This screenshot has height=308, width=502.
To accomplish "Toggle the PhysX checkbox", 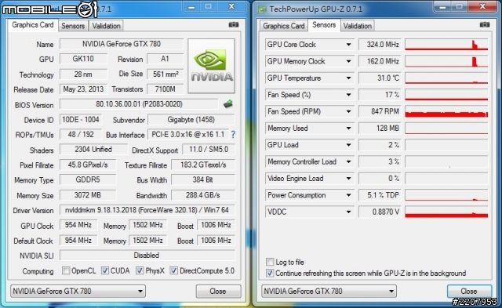I will click(x=140, y=270).
